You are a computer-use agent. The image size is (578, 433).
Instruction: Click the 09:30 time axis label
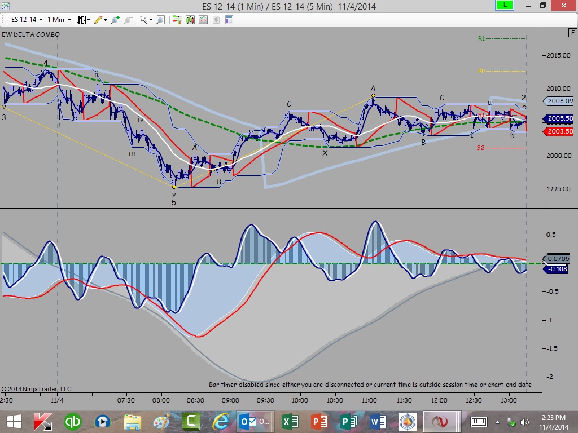(265, 400)
